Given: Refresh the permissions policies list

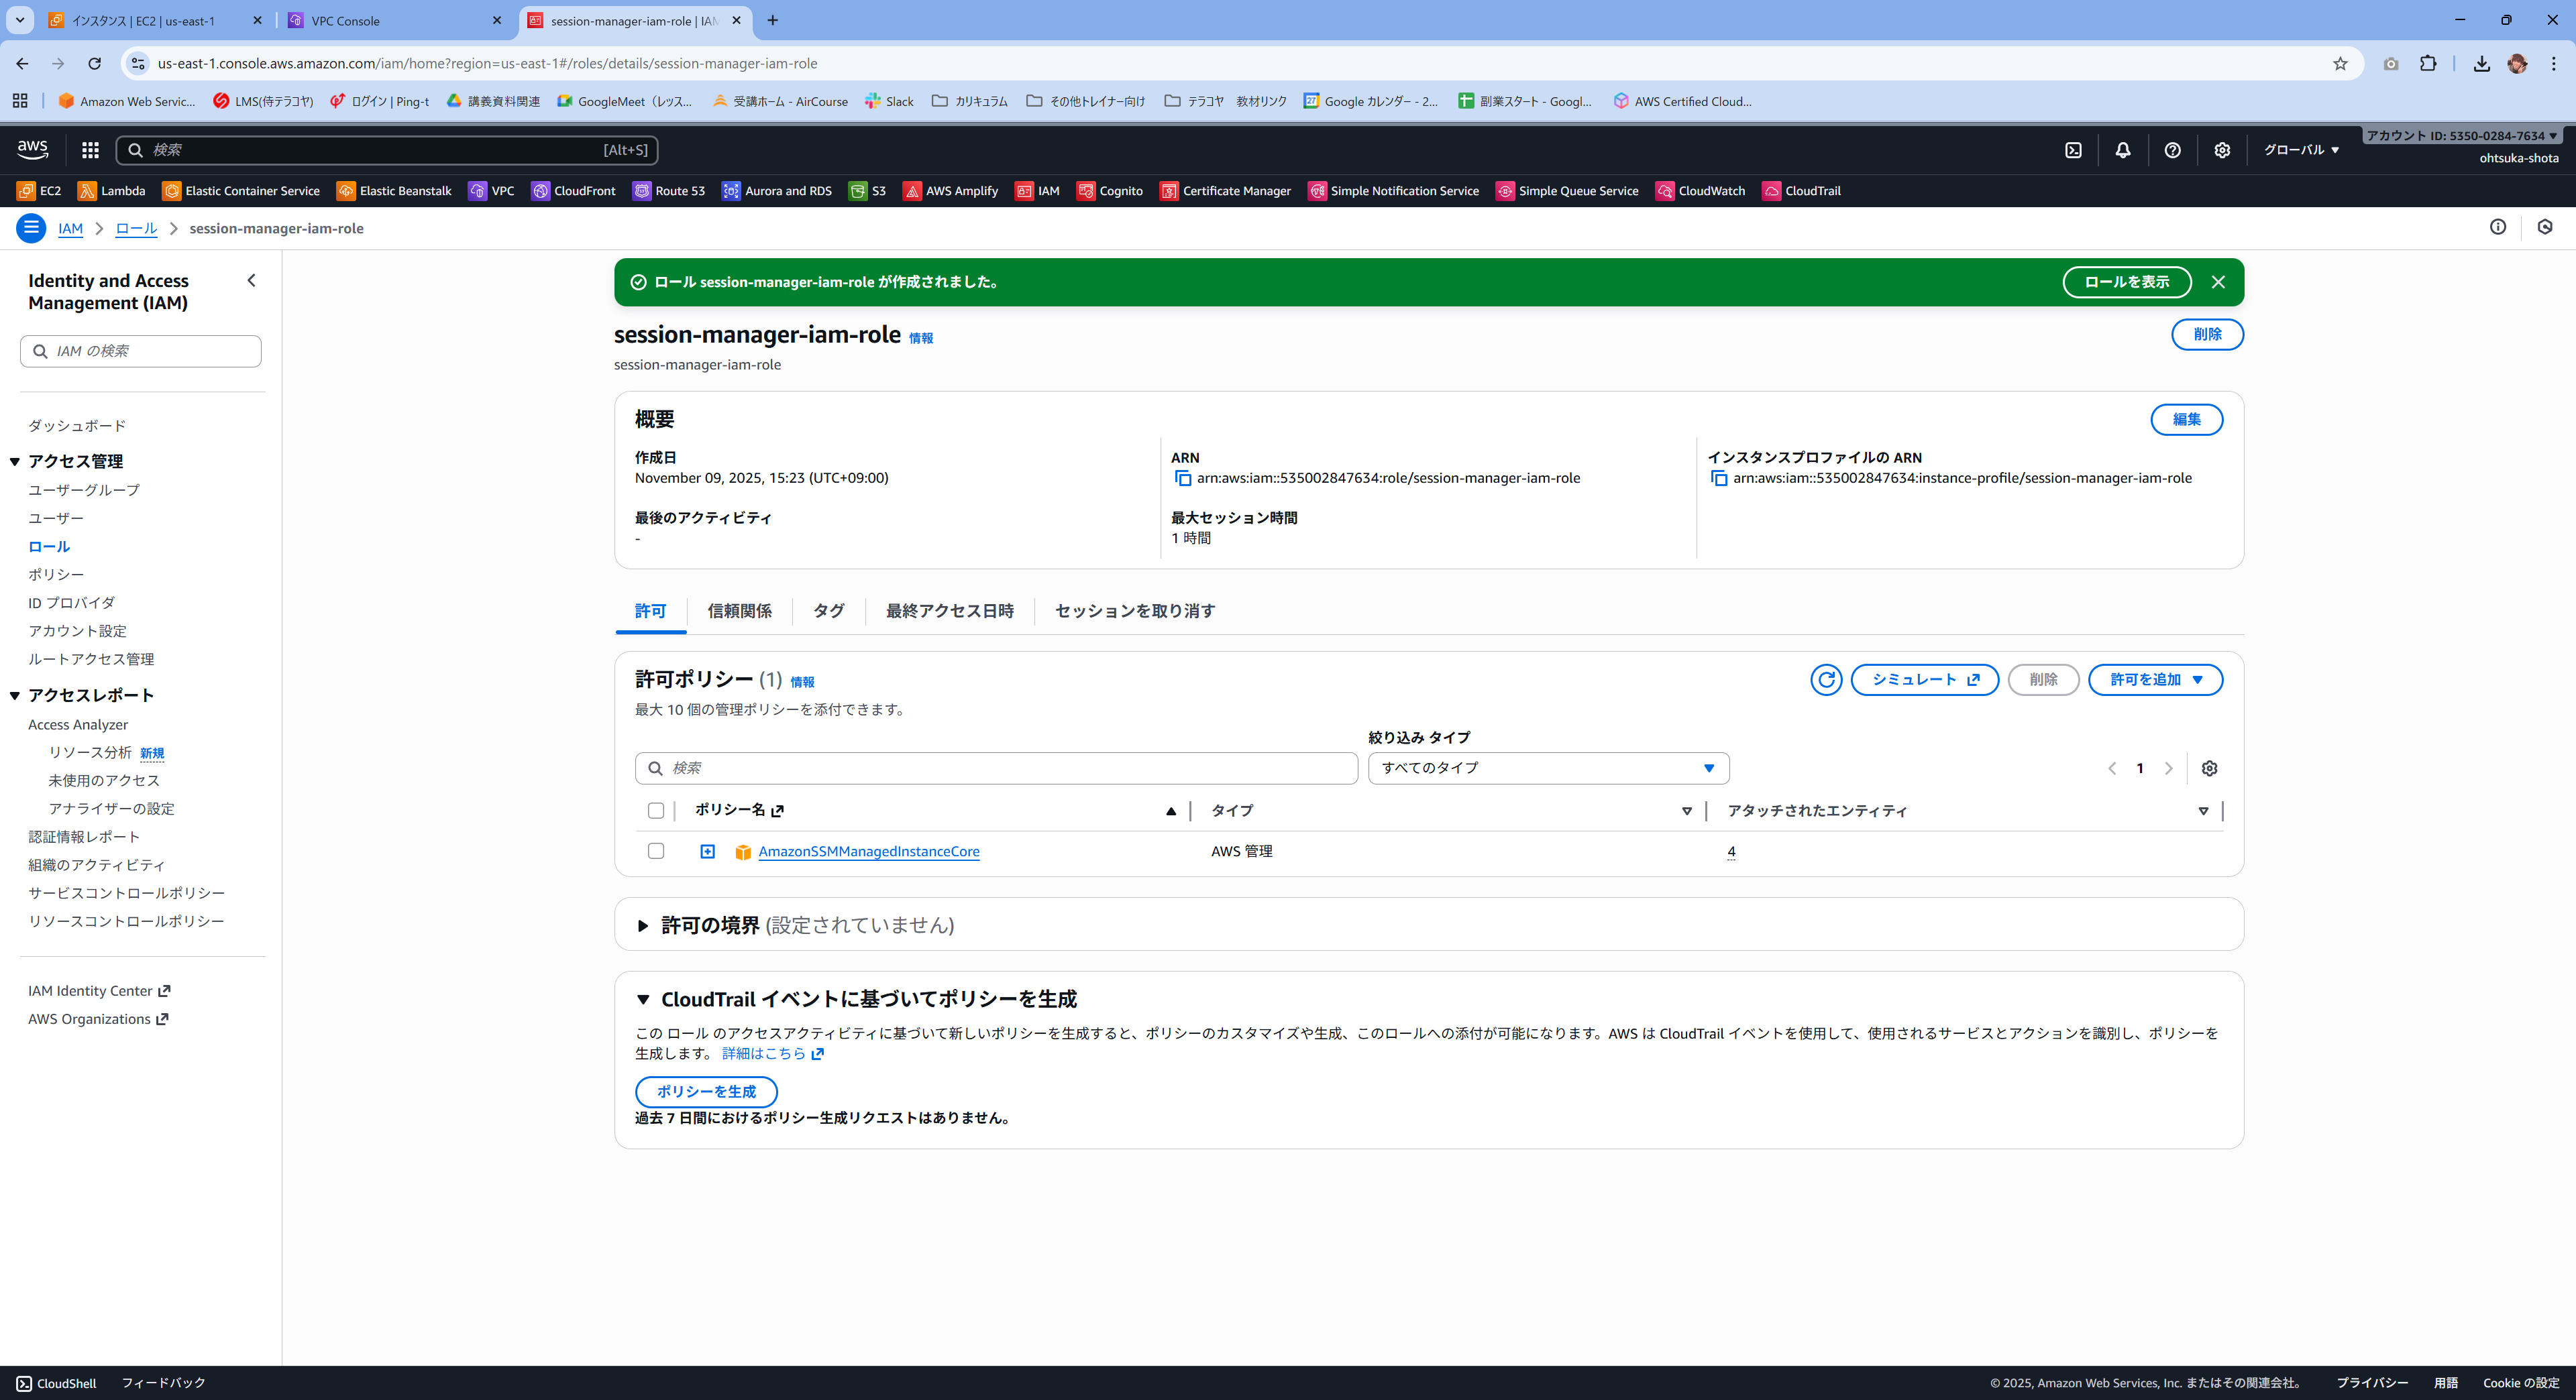Looking at the screenshot, I should [x=1825, y=679].
